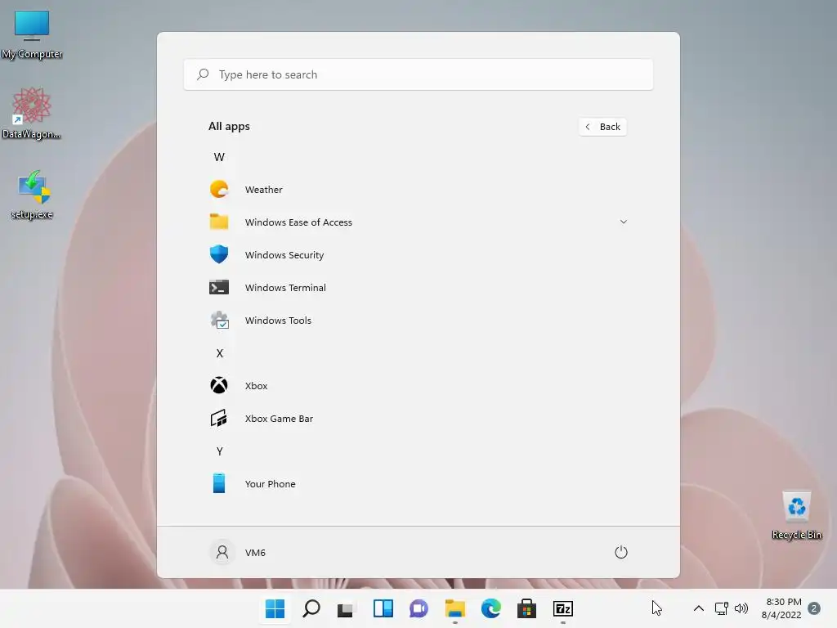Click the power button icon
The image size is (837, 628).
(621, 552)
